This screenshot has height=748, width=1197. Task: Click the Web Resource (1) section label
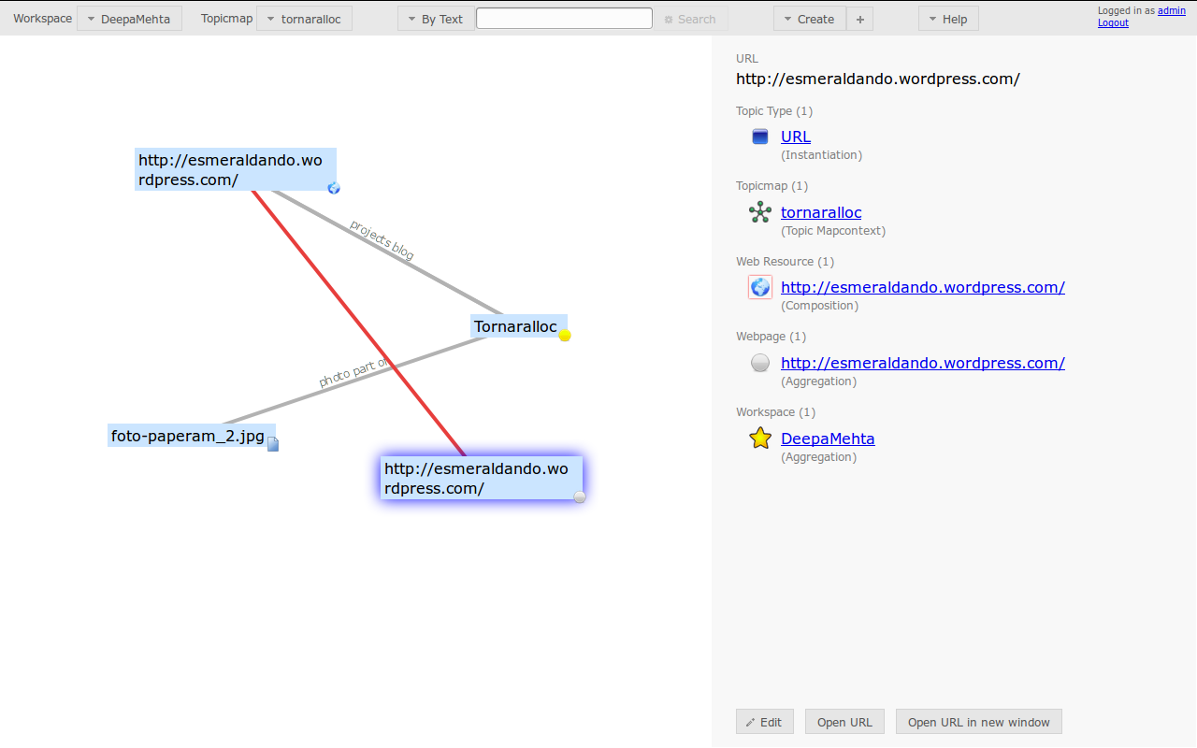click(785, 261)
